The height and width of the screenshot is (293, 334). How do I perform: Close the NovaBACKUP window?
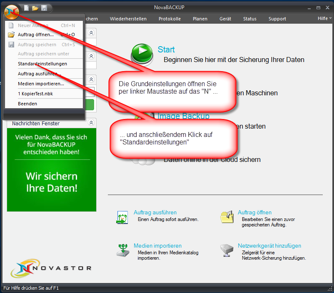click(x=328, y=7)
